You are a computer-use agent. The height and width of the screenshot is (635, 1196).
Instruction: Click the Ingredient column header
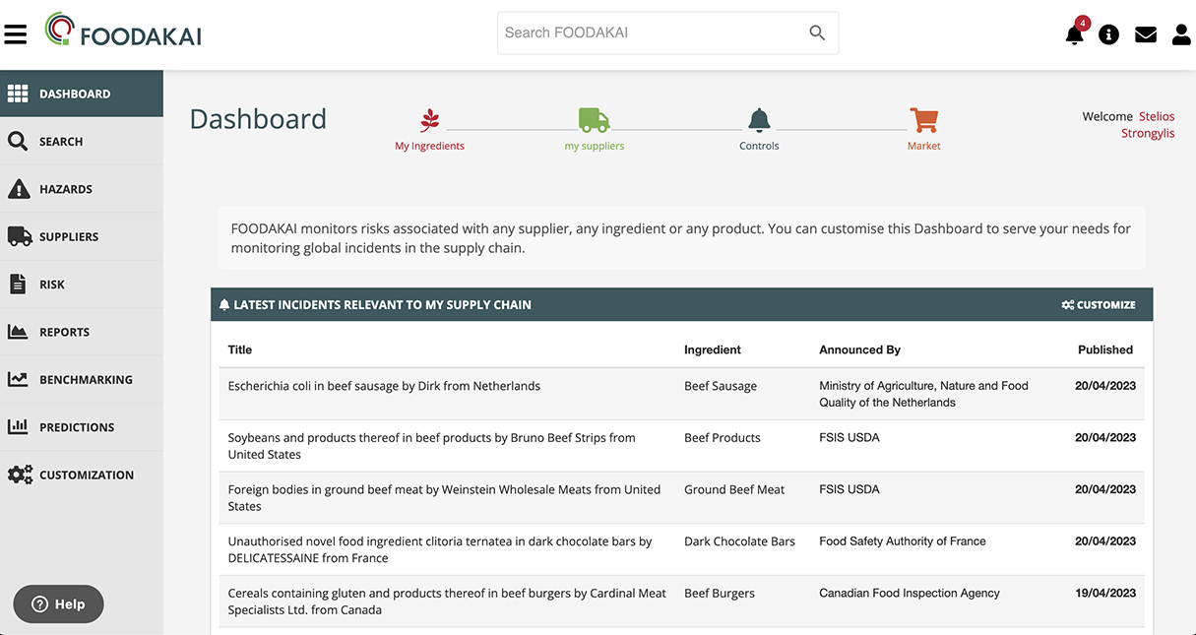[x=713, y=349]
